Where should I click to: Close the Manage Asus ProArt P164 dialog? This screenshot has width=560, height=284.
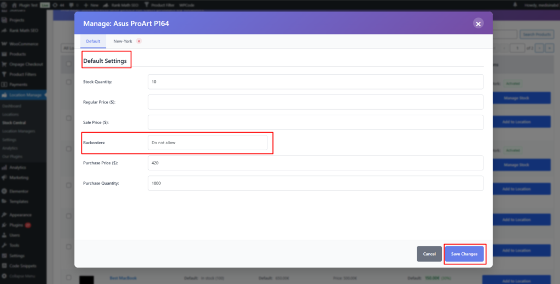[478, 23]
